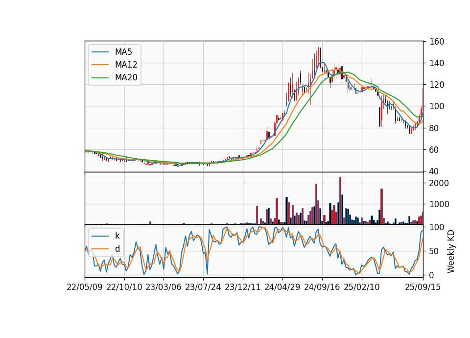Click the 40 price axis tick
This screenshot has width=470, height=338.
click(x=434, y=171)
